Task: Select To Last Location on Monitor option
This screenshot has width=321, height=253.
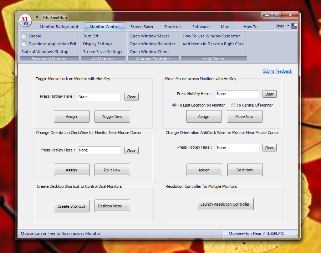Action: (x=174, y=105)
